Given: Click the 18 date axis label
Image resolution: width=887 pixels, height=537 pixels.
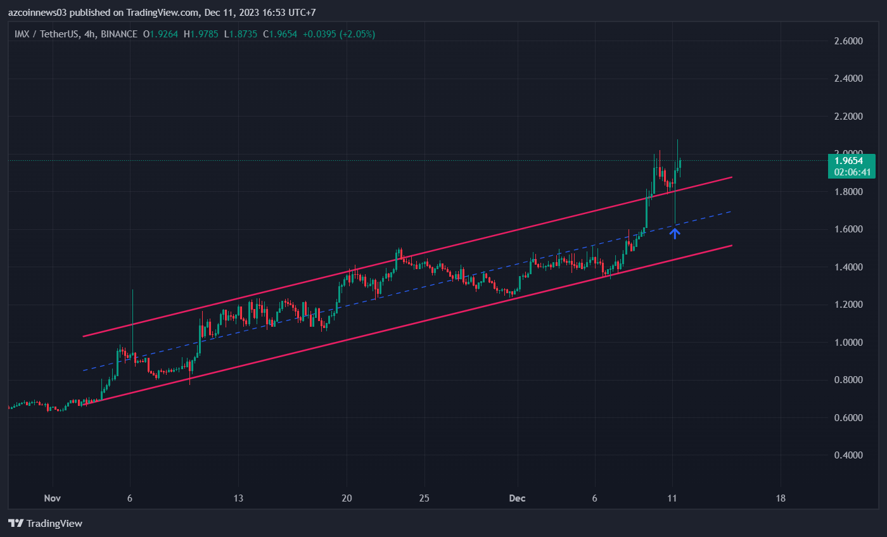Looking at the screenshot, I should (x=781, y=498).
